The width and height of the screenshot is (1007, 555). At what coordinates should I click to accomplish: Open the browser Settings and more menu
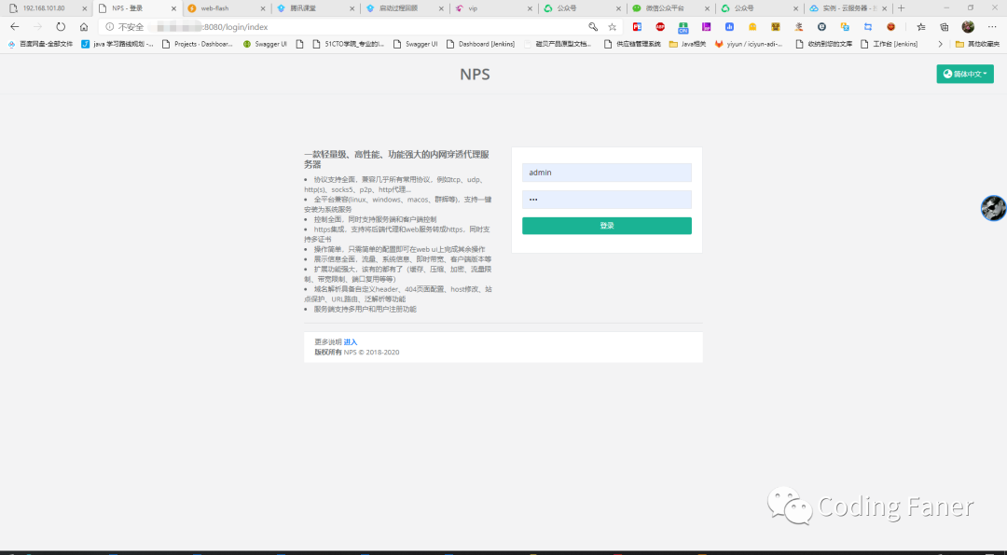(991, 27)
